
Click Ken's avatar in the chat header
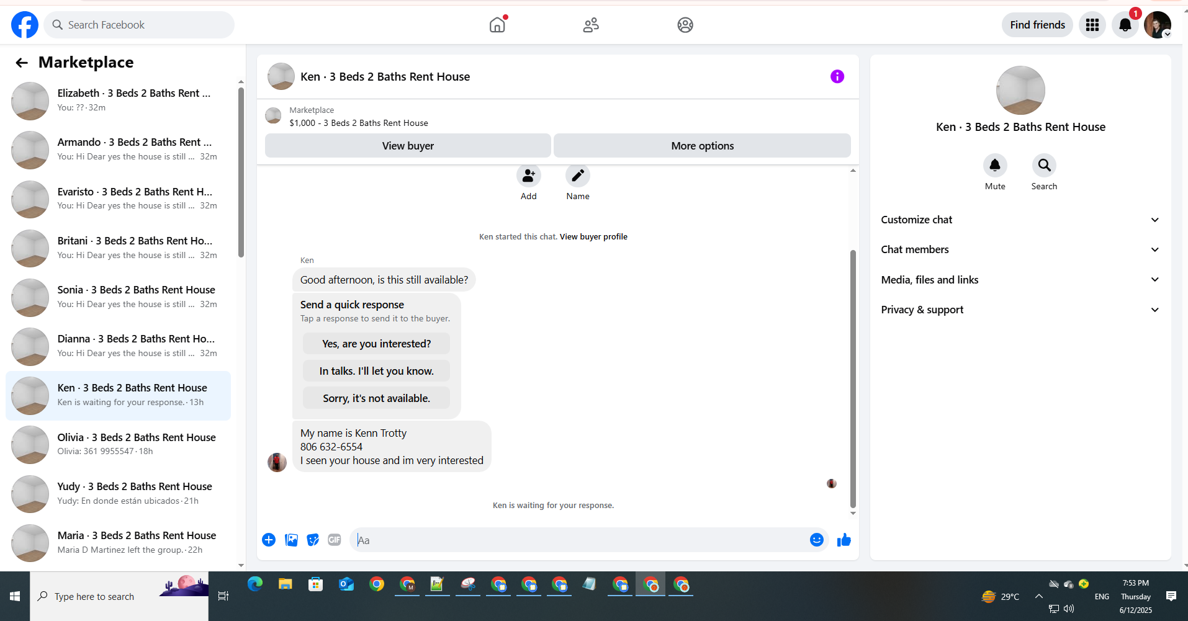pyautogui.click(x=281, y=76)
